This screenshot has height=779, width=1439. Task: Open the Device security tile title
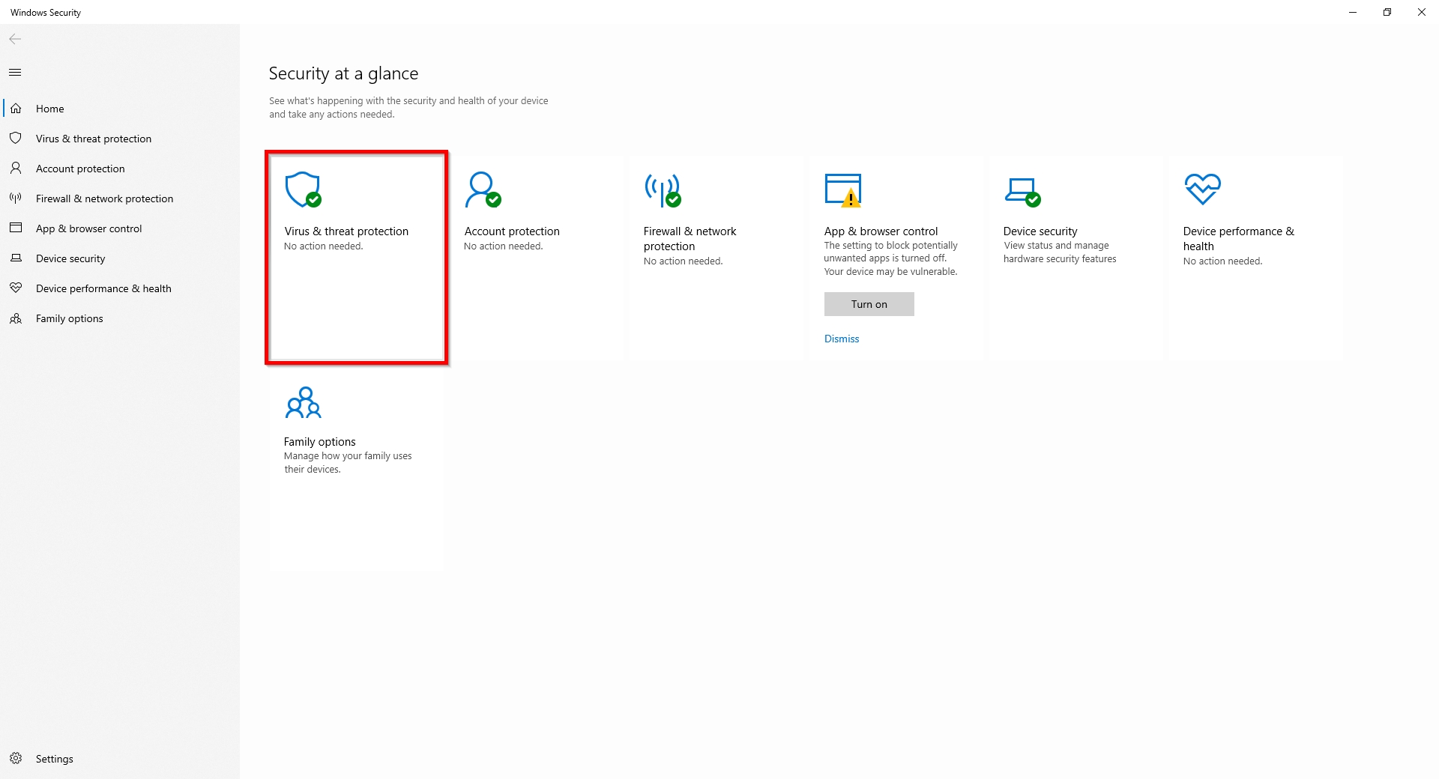[1040, 231]
